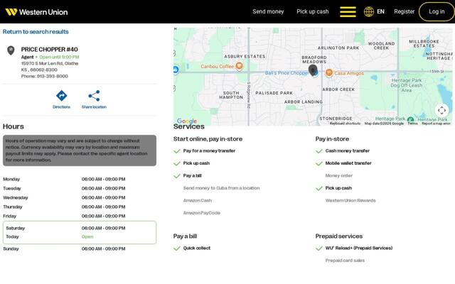The width and height of the screenshot is (455, 284).
Task: Click the PRICE CHOPPER #40 heading
Action: coord(49,49)
